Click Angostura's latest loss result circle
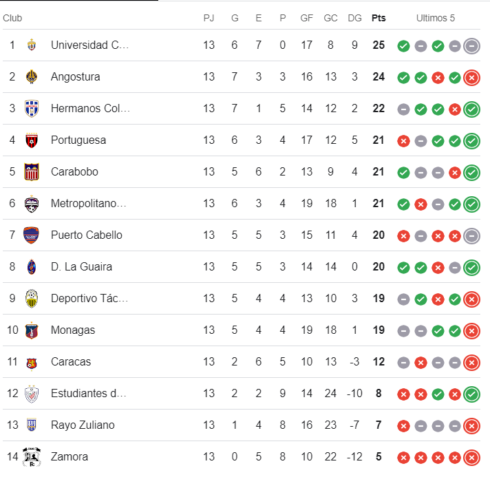Image resolution: width=490 pixels, height=477 pixels. 471,77
